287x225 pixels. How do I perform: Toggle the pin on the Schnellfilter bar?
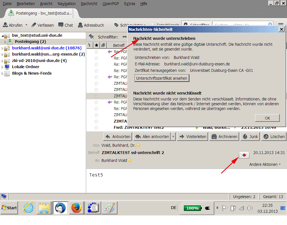click(91, 37)
